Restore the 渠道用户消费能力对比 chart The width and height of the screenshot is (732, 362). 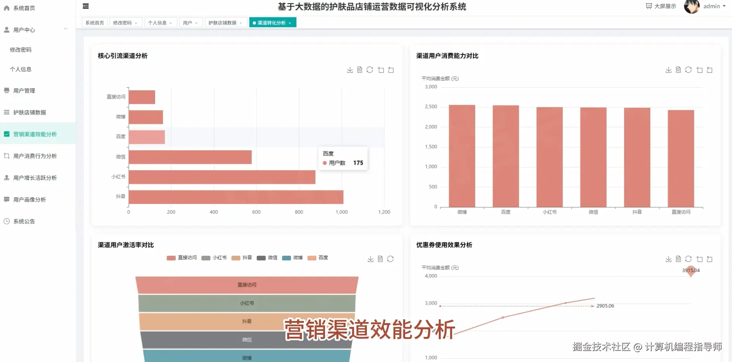[x=688, y=70]
